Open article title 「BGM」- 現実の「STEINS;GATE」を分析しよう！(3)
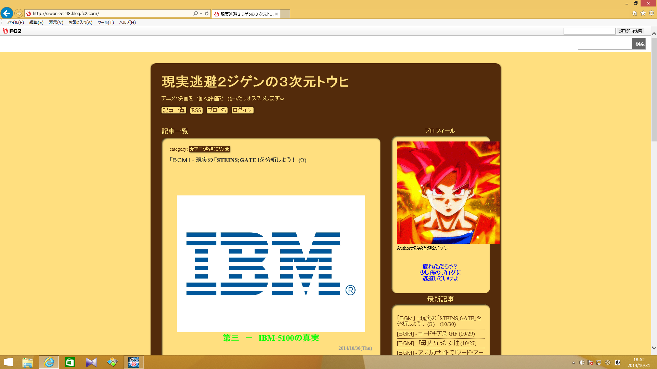Screen dimensions: 657x369 [x=238, y=160]
